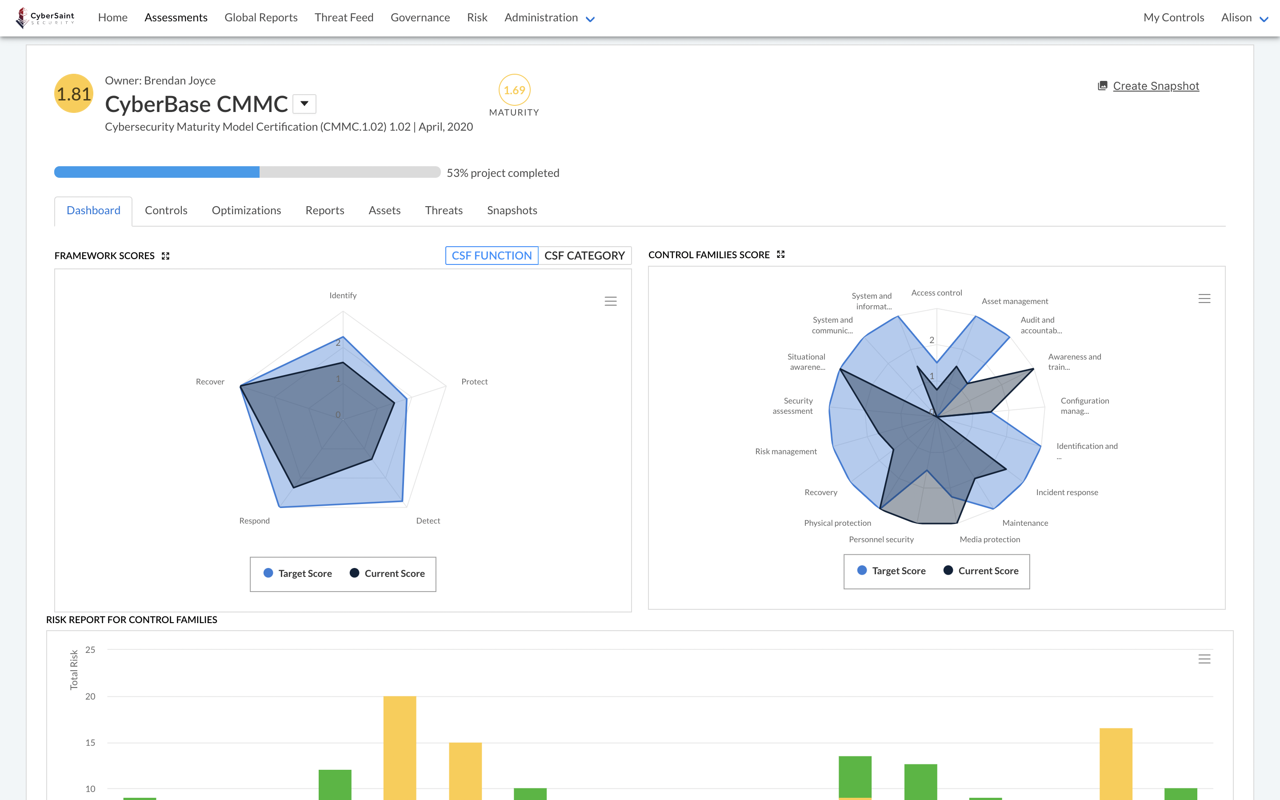Viewport: 1280px width, 800px height.
Task: Click the Personnel security label on families chart
Action: tap(881, 539)
